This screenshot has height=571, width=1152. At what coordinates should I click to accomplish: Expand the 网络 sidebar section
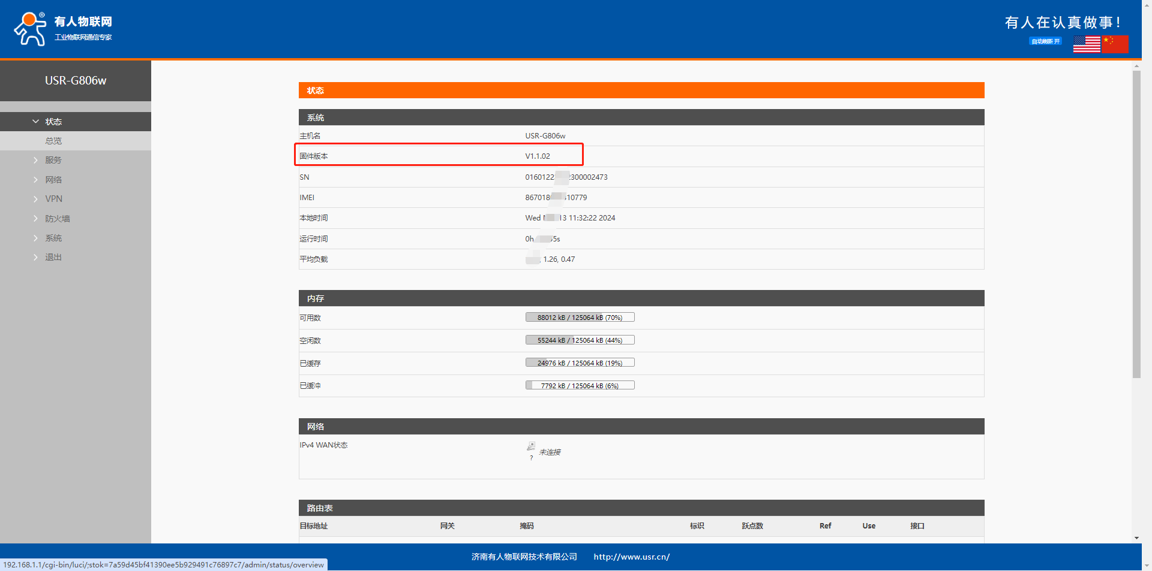pyautogui.click(x=53, y=180)
